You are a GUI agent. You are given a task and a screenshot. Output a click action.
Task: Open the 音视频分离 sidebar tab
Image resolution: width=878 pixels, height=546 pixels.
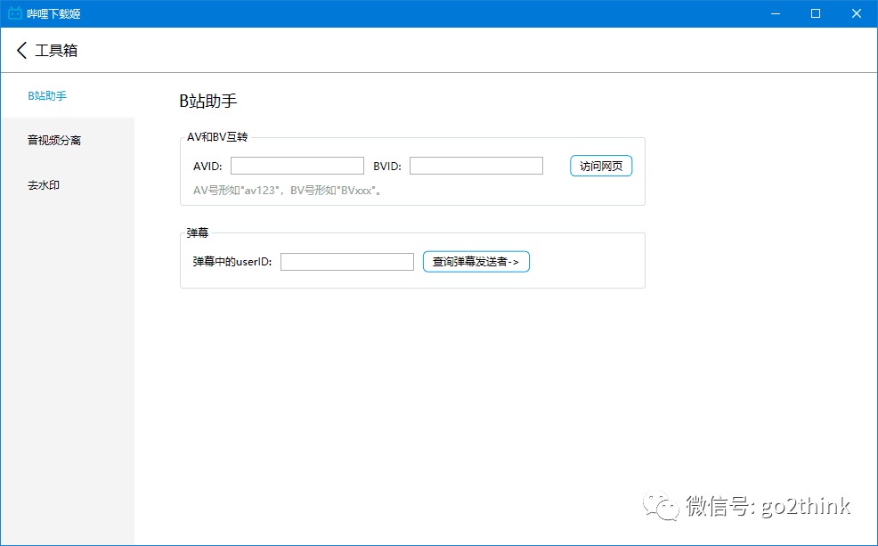[x=67, y=140]
